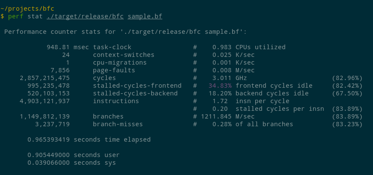Click the cycles count 2,857,215,475
This screenshot has height=175, width=373.
45,78
